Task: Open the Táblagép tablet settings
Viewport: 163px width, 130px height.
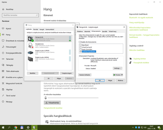Action: pyautogui.click(x=10, y=65)
